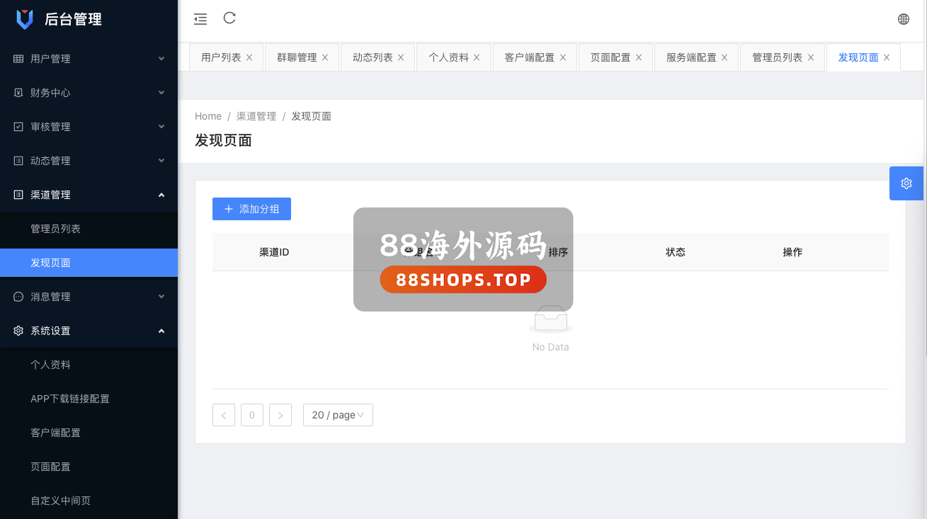Close the 服务端配置 tab
The height and width of the screenshot is (519, 927).
click(x=724, y=58)
